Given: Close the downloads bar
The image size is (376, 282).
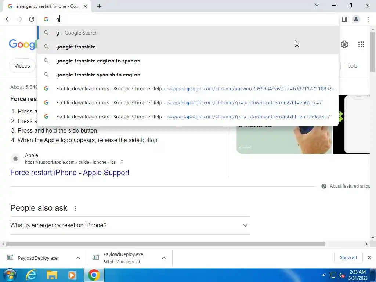Looking at the screenshot, I should (x=369, y=257).
